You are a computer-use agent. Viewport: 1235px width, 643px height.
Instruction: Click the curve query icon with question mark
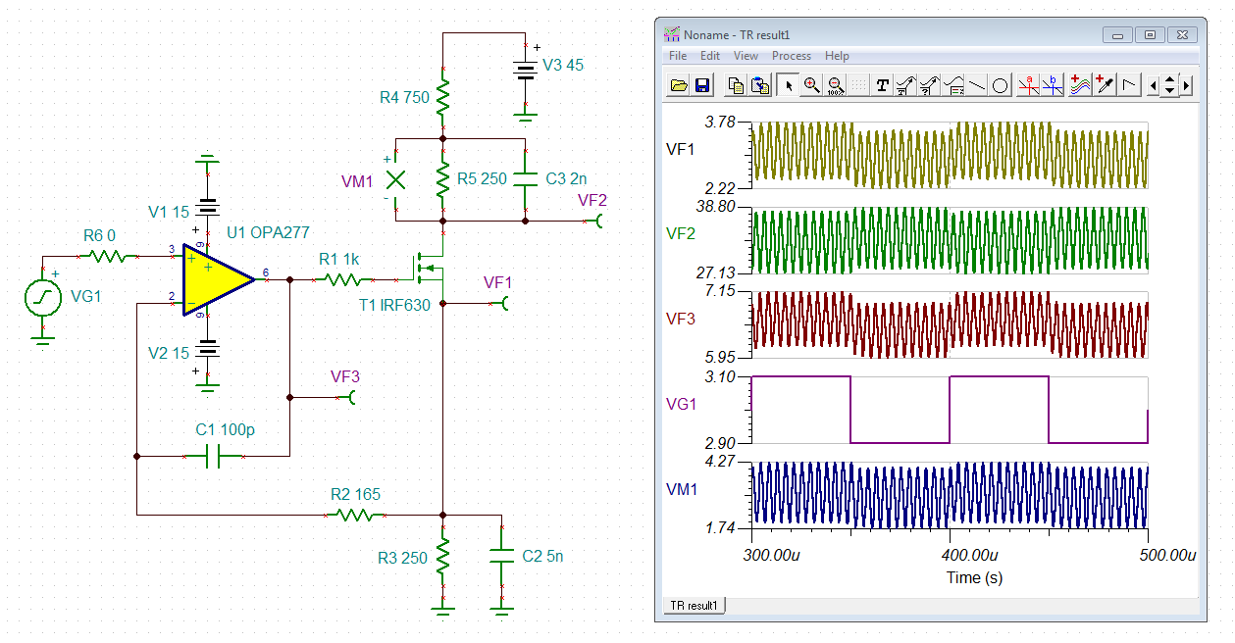coord(929,86)
